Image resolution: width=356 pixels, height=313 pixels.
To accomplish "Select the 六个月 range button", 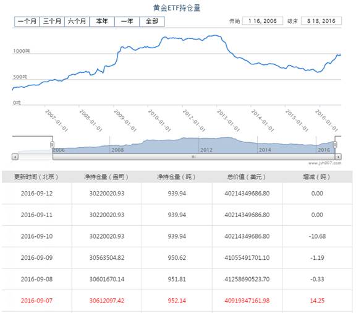I will (77, 22).
